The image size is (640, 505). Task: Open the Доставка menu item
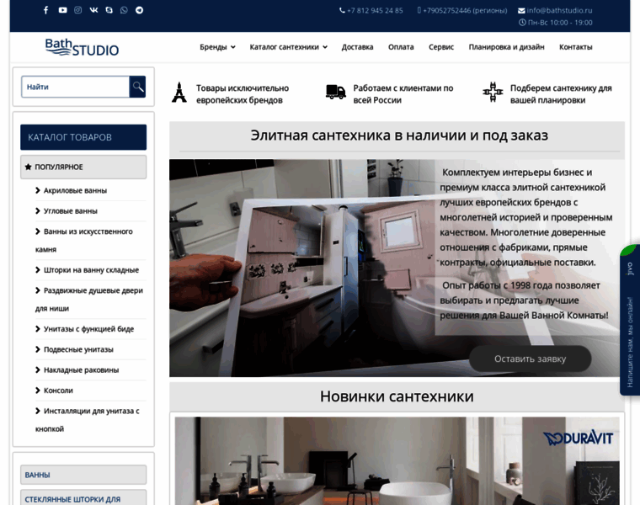(x=357, y=47)
